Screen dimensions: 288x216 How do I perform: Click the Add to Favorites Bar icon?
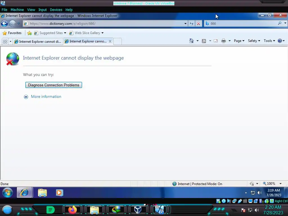pyautogui.click(x=29, y=33)
